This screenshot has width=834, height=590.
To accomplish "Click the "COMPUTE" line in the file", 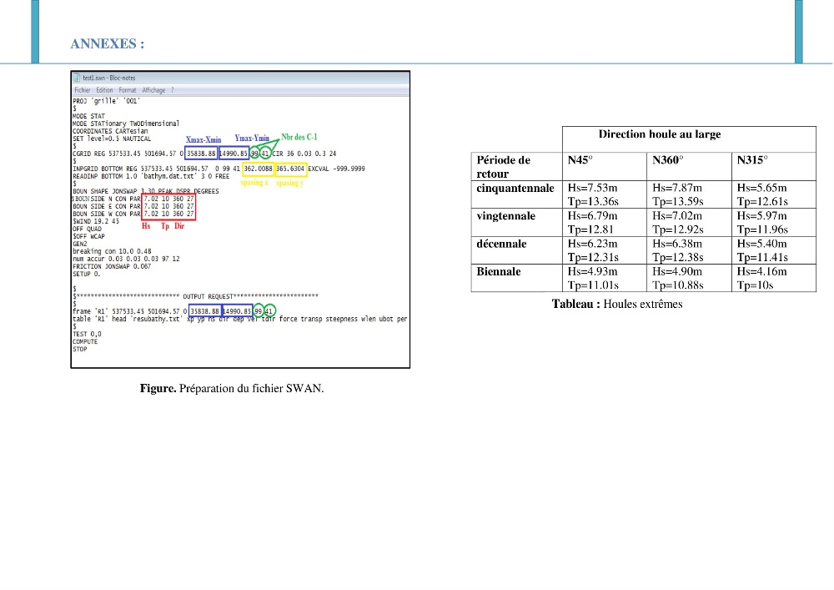I will coord(85,341).
